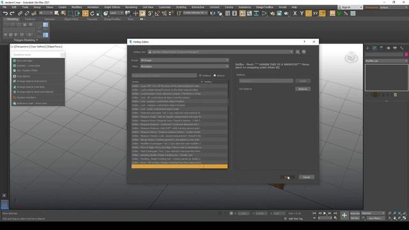Open the File menu

coord(4,7)
